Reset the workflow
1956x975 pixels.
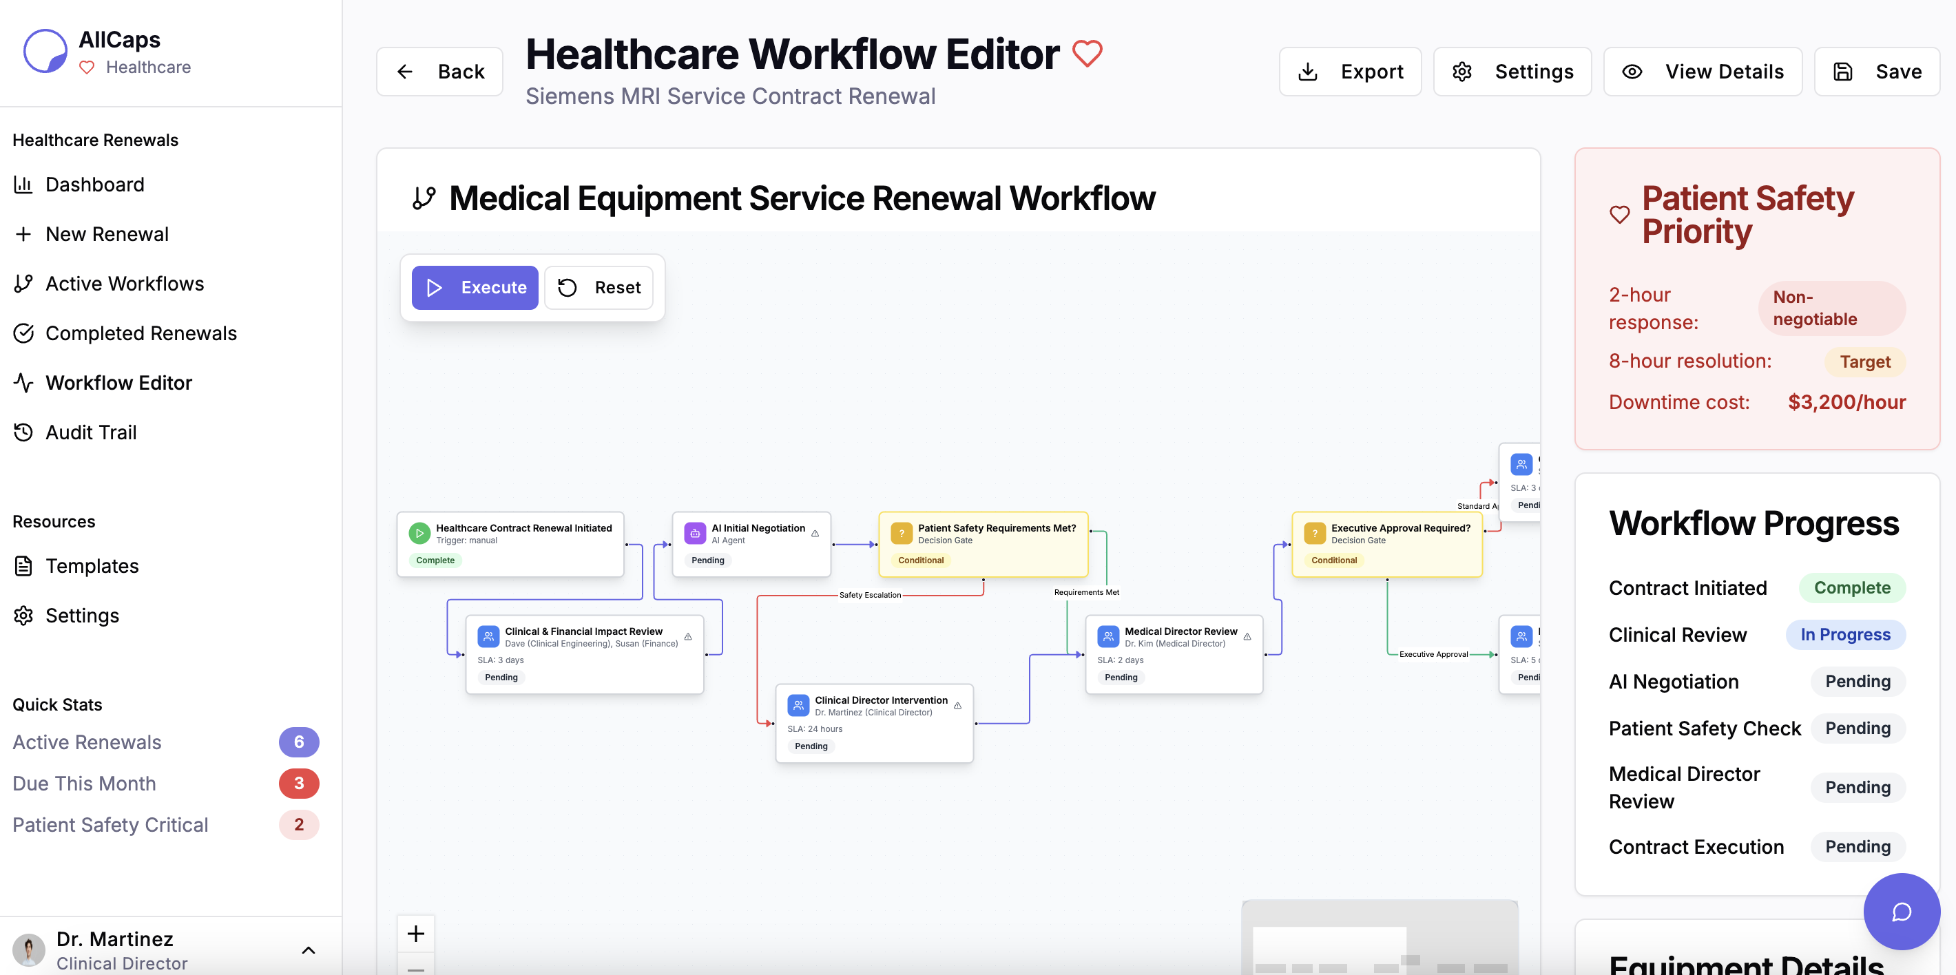pyautogui.click(x=599, y=287)
